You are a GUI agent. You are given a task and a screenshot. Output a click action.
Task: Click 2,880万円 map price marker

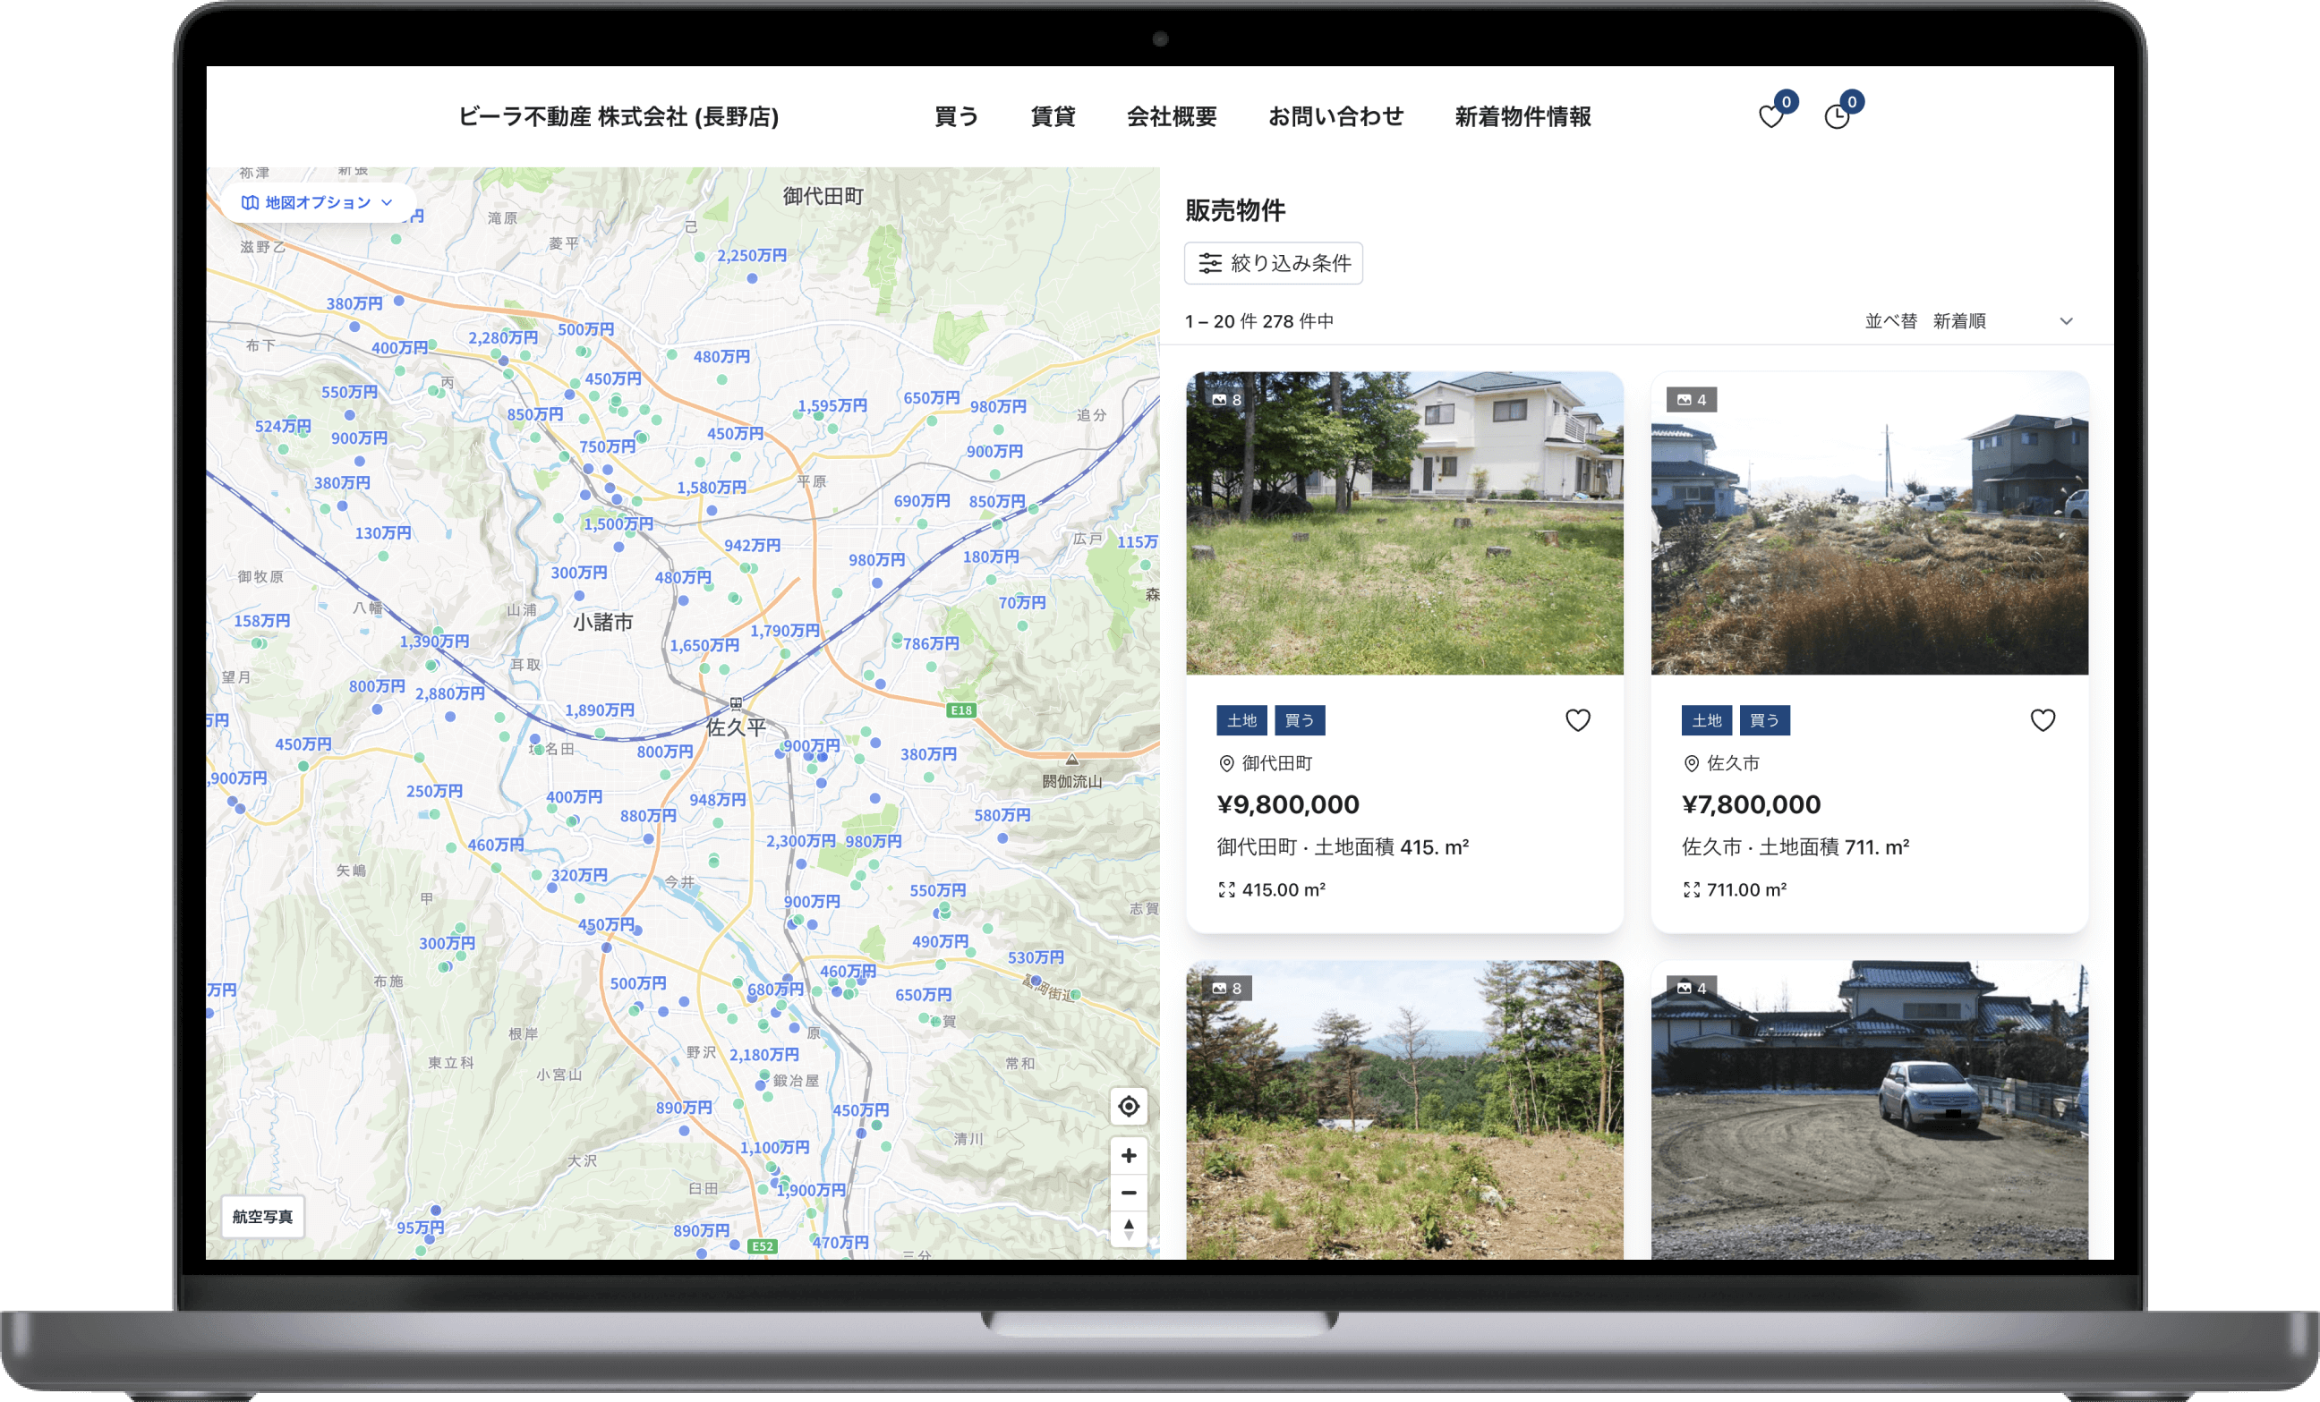click(x=450, y=693)
